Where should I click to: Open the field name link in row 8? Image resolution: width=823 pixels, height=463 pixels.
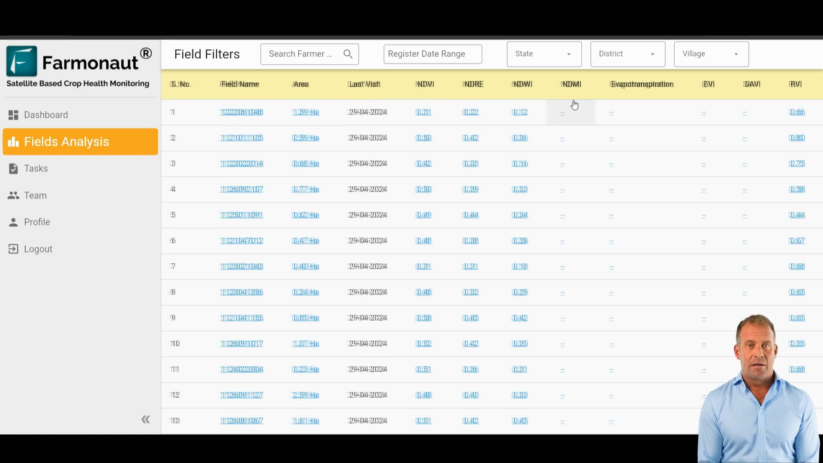[x=241, y=292]
